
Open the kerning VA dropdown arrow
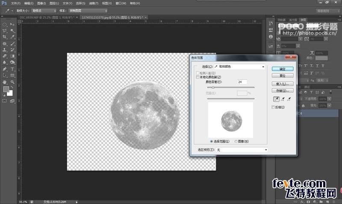[301, 39]
